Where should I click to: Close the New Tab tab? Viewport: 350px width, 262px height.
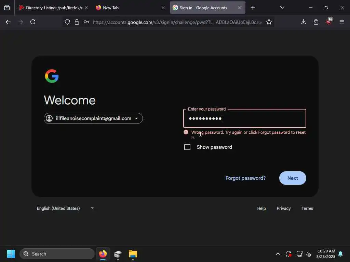tap(163, 8)
